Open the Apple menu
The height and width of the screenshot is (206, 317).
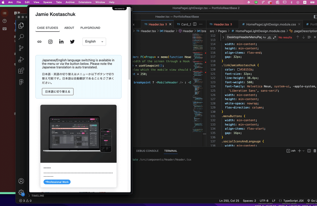(3, 2)
